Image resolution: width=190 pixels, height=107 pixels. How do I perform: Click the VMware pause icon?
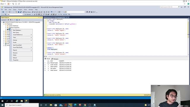[9, 4]
